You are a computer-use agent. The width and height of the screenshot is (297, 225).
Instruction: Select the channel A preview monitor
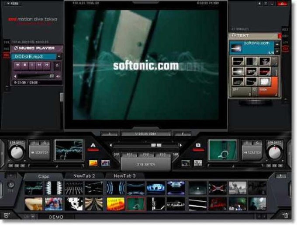pyautogui.click(x=69, y=150)
